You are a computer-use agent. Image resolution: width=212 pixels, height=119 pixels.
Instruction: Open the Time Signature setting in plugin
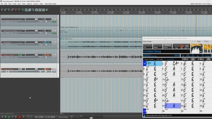click(188, 56)
